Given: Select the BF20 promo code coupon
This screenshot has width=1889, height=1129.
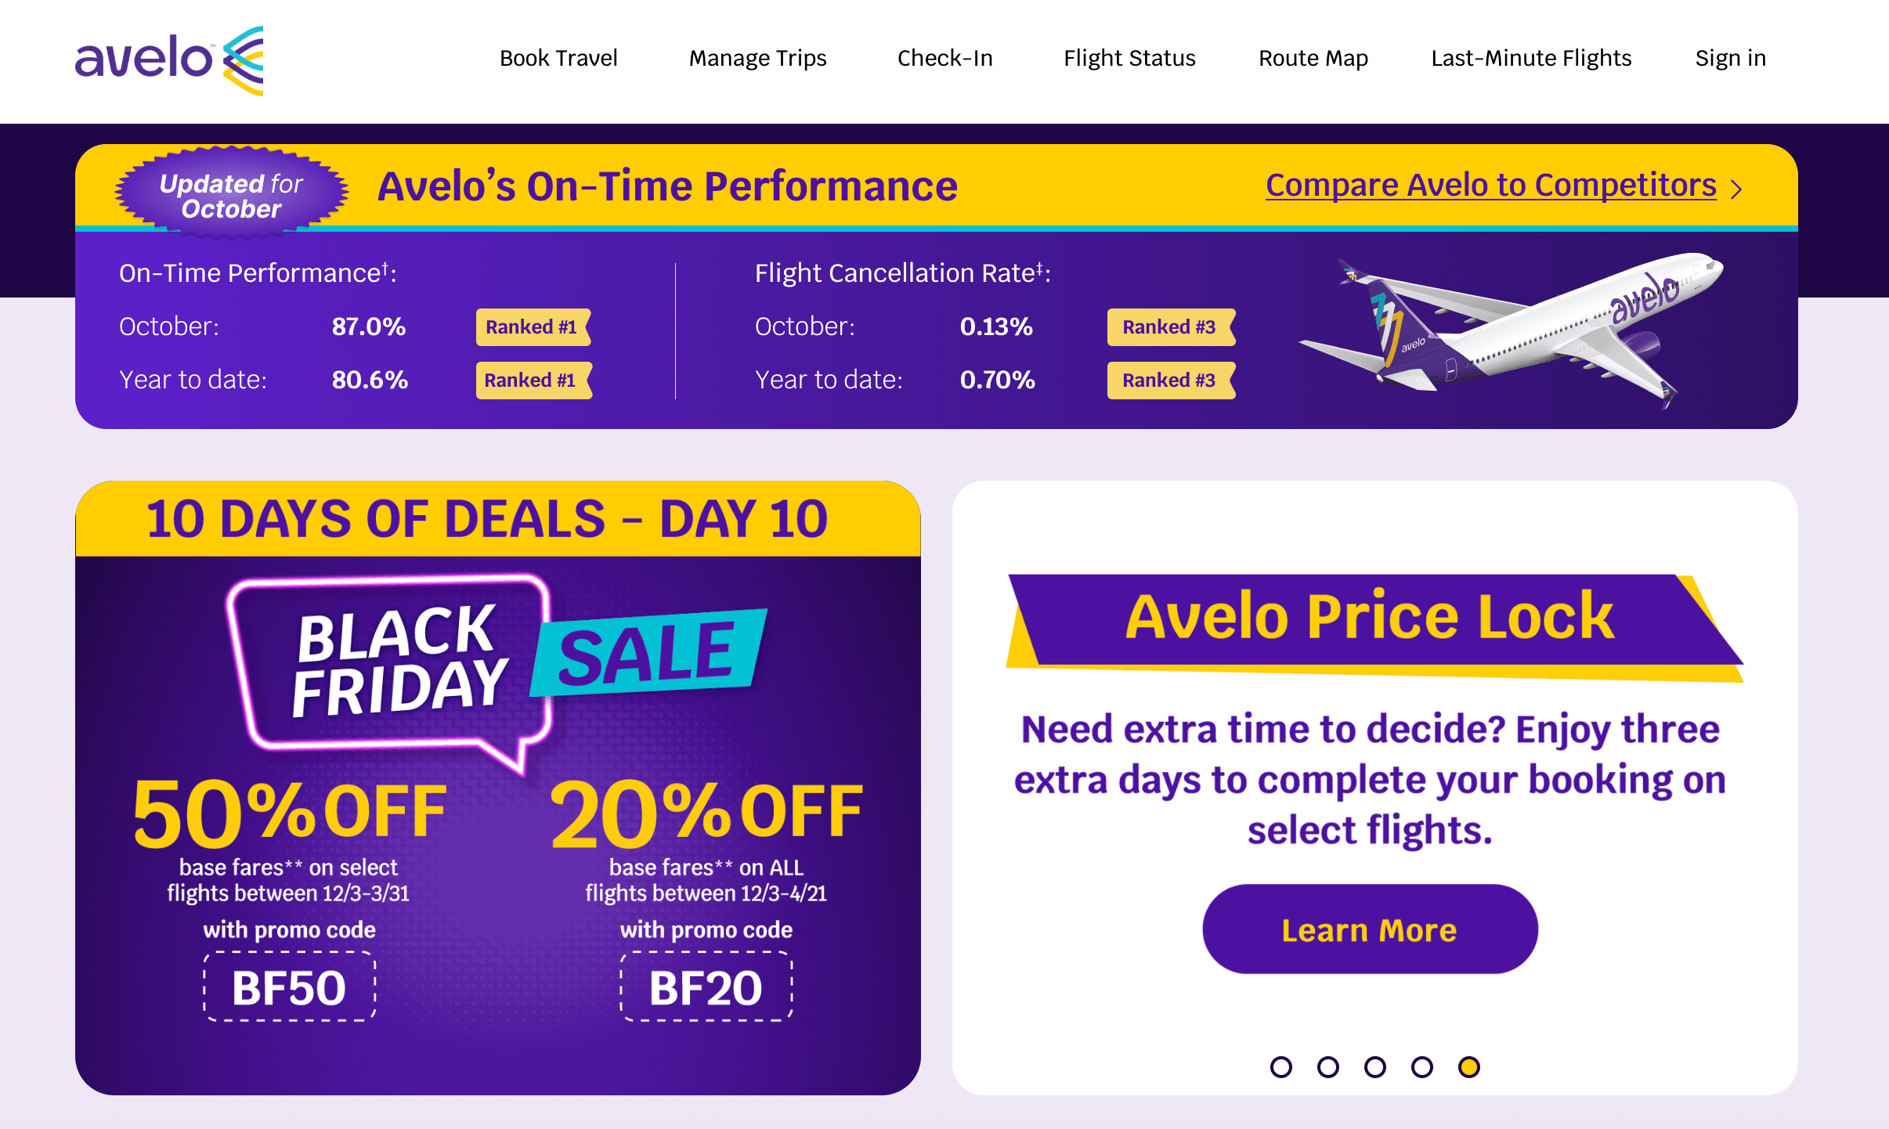Looking at the screenshot, I should (705, 988).
